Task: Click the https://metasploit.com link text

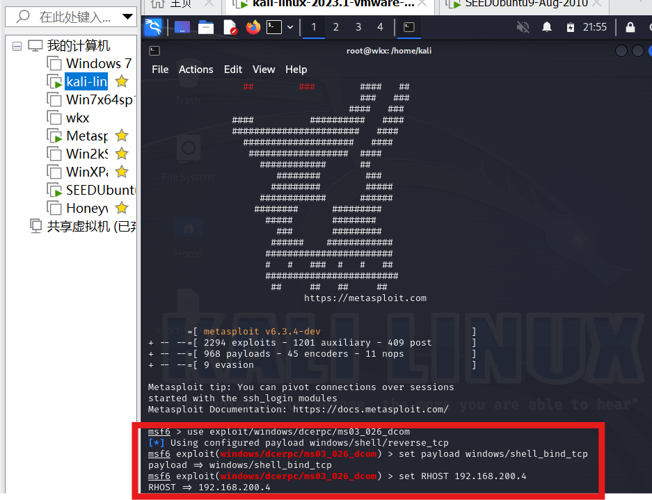Action: (365, 298)
